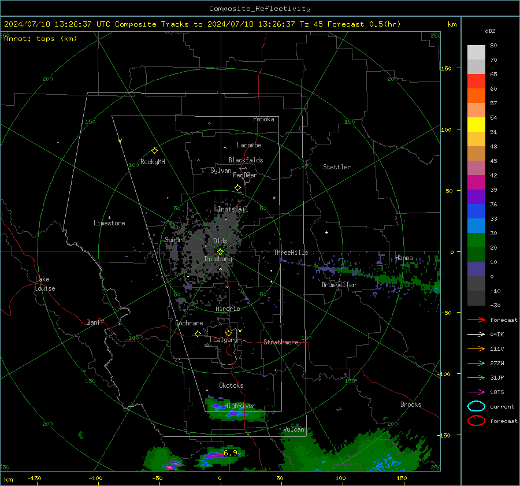Image resolution: width=520 pixels, height=486 pixels.
Task: Click the cyan current ellipse legend symbol
Action: tap(476, 406)
